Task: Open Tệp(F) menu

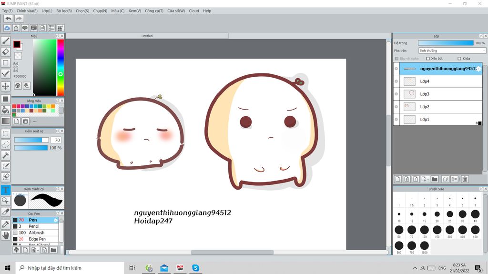Action: tap(7, 11)
